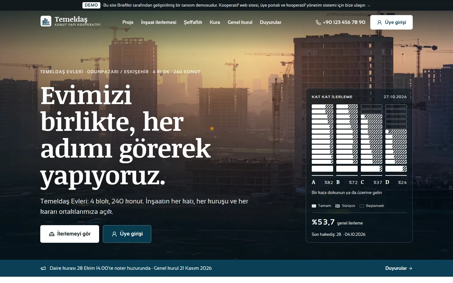Click the 'Başlamadı' empty legend swatch

362,206
